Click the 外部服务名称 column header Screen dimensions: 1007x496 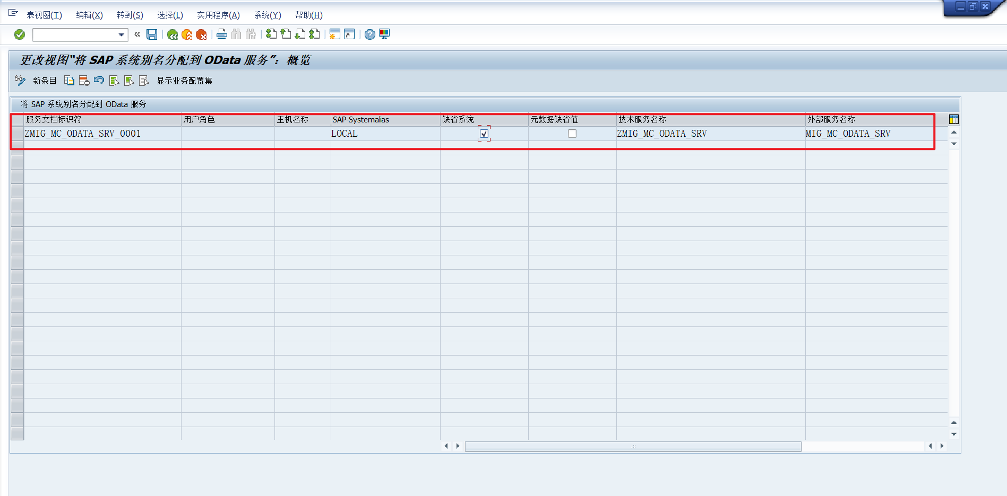click(876, 120)
